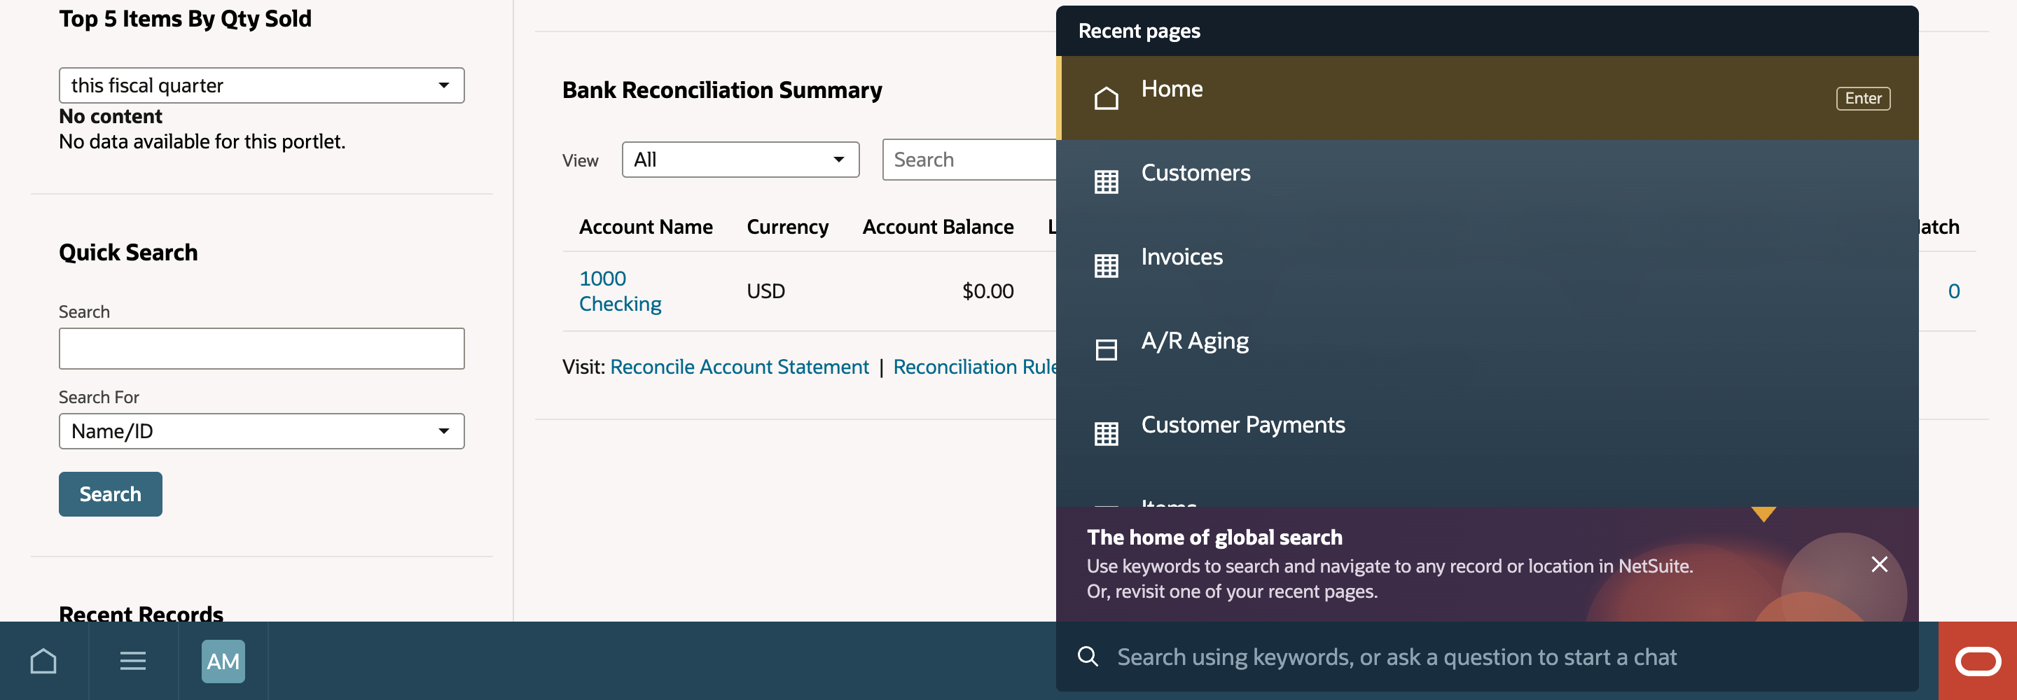
Task: Click the Recent Records portlet title
Action: tap(141, 613)
